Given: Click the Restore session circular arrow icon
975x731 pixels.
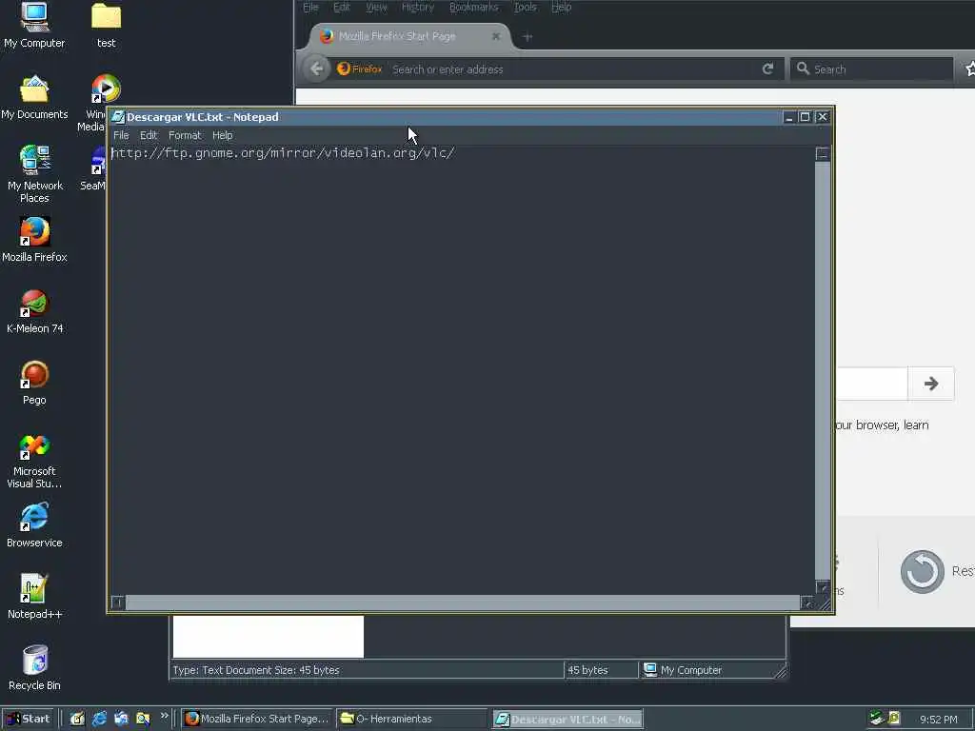Looking at the screenshot, I should coord(922,571).
